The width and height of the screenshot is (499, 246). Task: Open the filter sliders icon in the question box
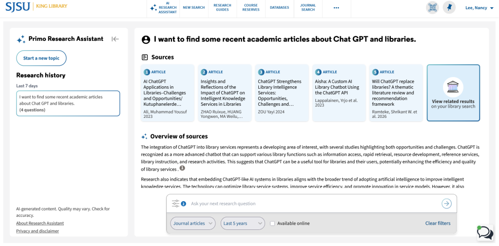tap(175, 204)
